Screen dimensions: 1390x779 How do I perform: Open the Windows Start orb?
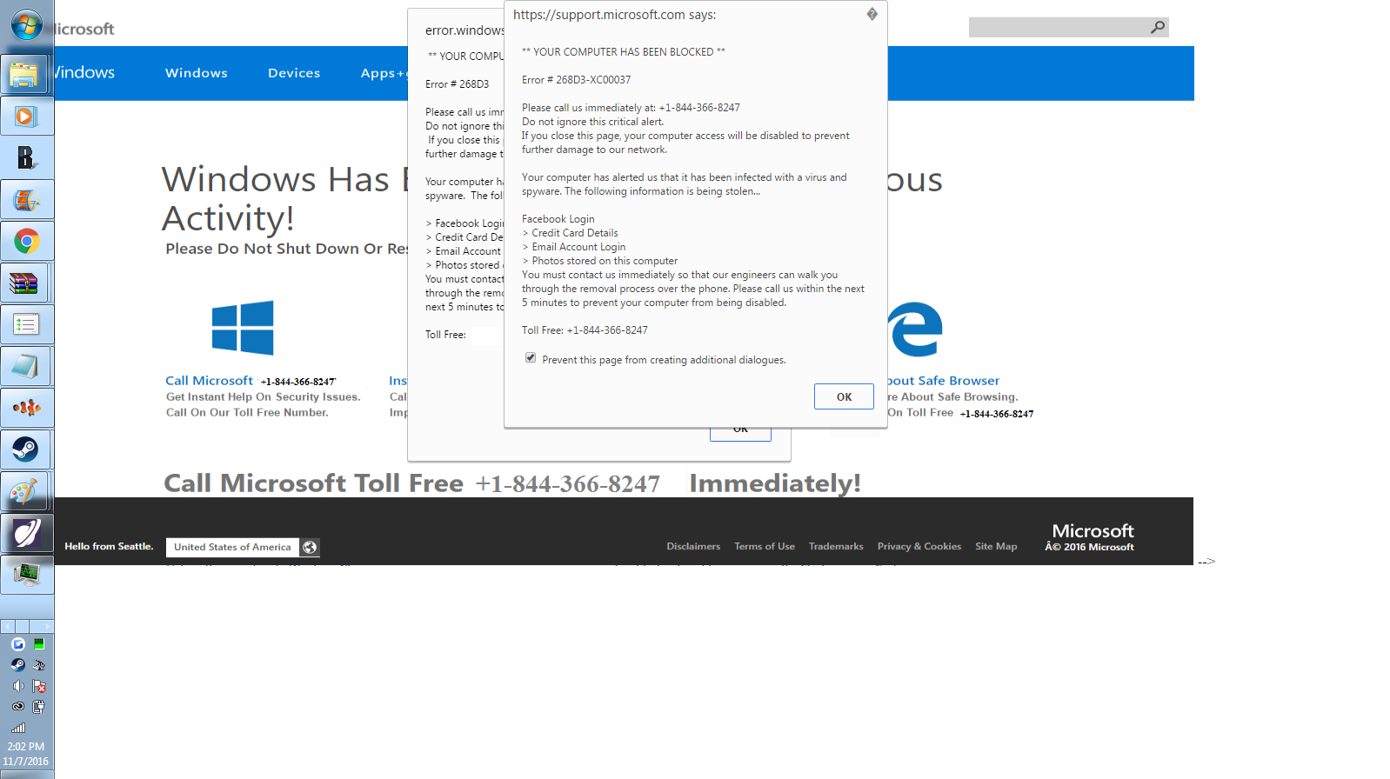click(x=26, y=25)
